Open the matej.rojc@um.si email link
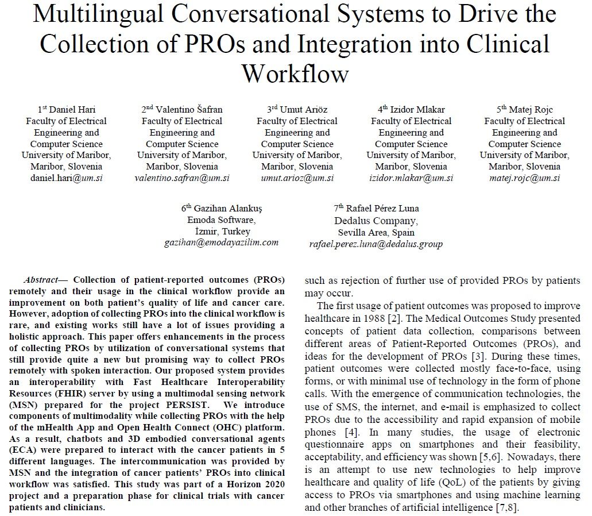Image resolution: width=592 pixels, height=516 pixels. pos(524,178)
